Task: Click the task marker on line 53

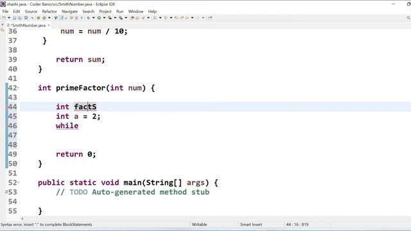Action: 6,192
